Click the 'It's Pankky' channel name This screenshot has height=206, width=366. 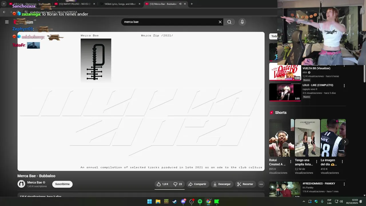tap(308, 188)
